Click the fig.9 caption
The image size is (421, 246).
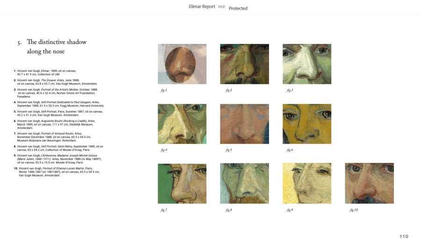point(290,210)
